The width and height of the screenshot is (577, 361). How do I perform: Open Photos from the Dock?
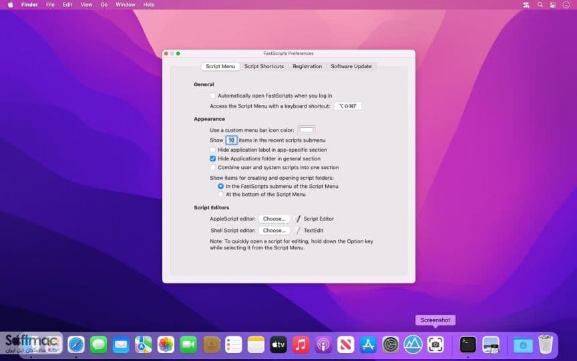(x=166, y=345)
